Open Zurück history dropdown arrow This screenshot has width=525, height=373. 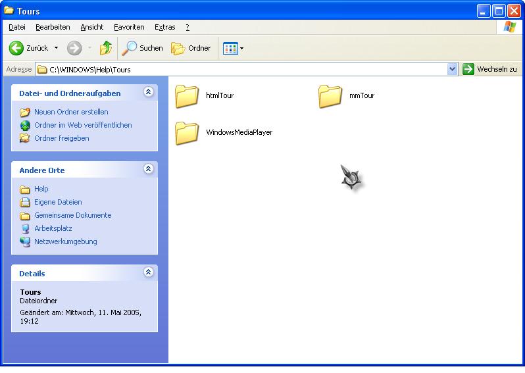56,48
